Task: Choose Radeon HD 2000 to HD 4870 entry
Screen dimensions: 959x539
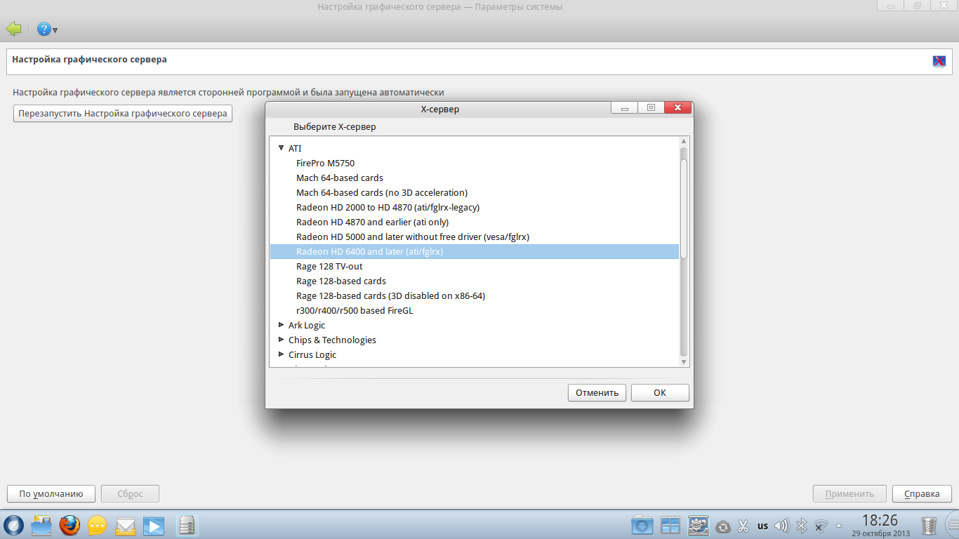Action: [x=388, y=207]
